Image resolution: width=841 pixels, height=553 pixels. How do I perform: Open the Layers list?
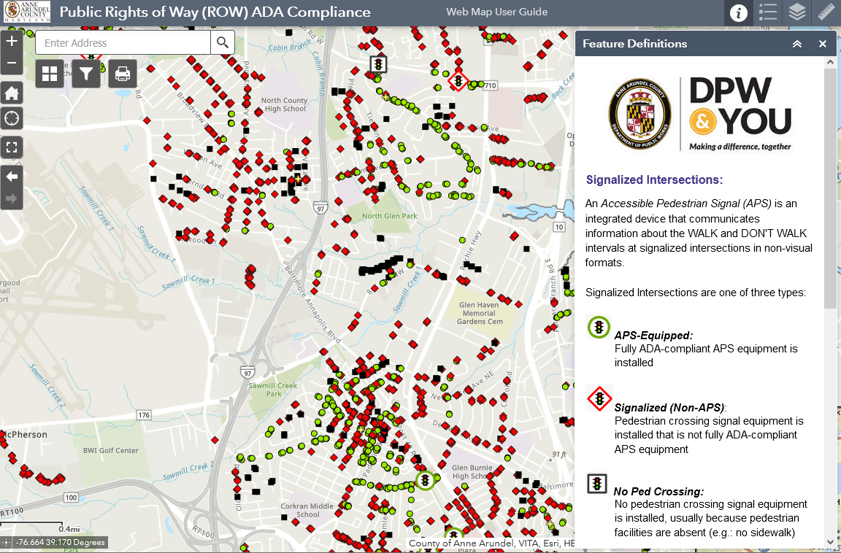(x=796, y=12)
